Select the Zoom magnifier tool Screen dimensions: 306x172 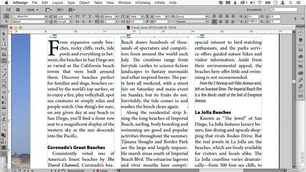pyautogui.click(x=4, y=129)
